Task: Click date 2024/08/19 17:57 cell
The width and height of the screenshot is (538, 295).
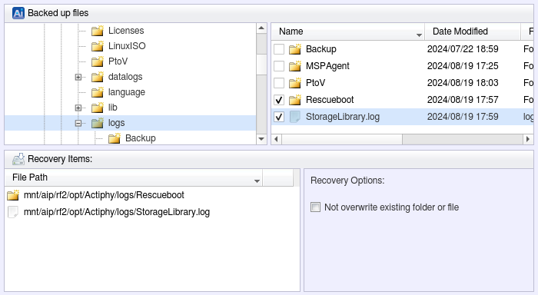Action: point(463,100)
